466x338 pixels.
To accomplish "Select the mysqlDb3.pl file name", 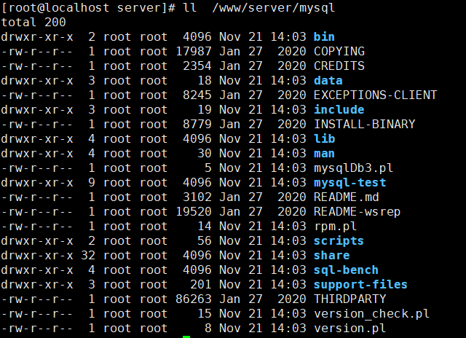I will (x=354, y=168).
